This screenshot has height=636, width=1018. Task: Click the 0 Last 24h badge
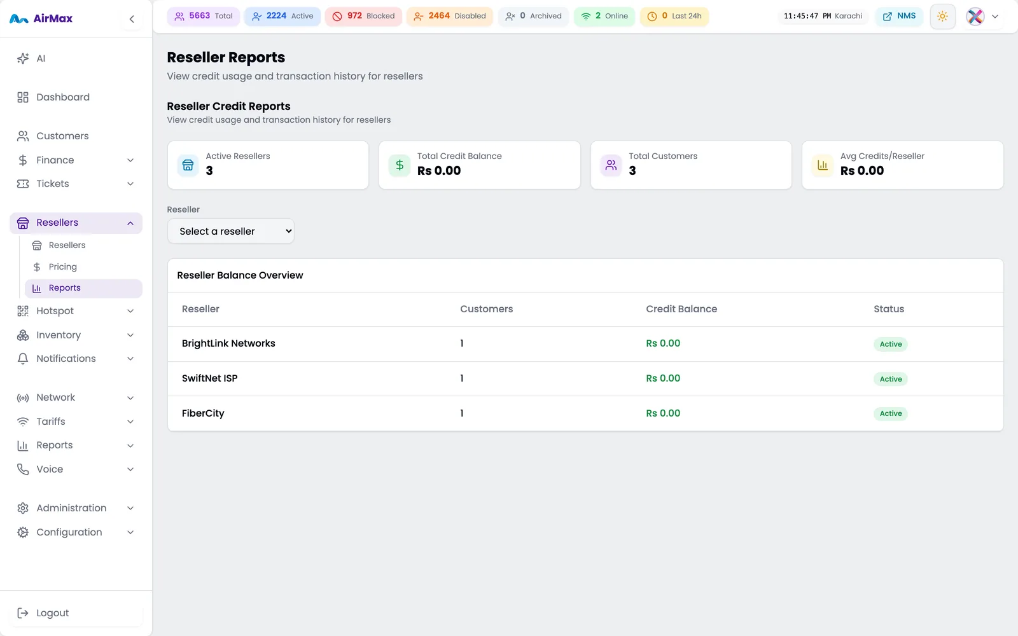click(x=674, y=16)
